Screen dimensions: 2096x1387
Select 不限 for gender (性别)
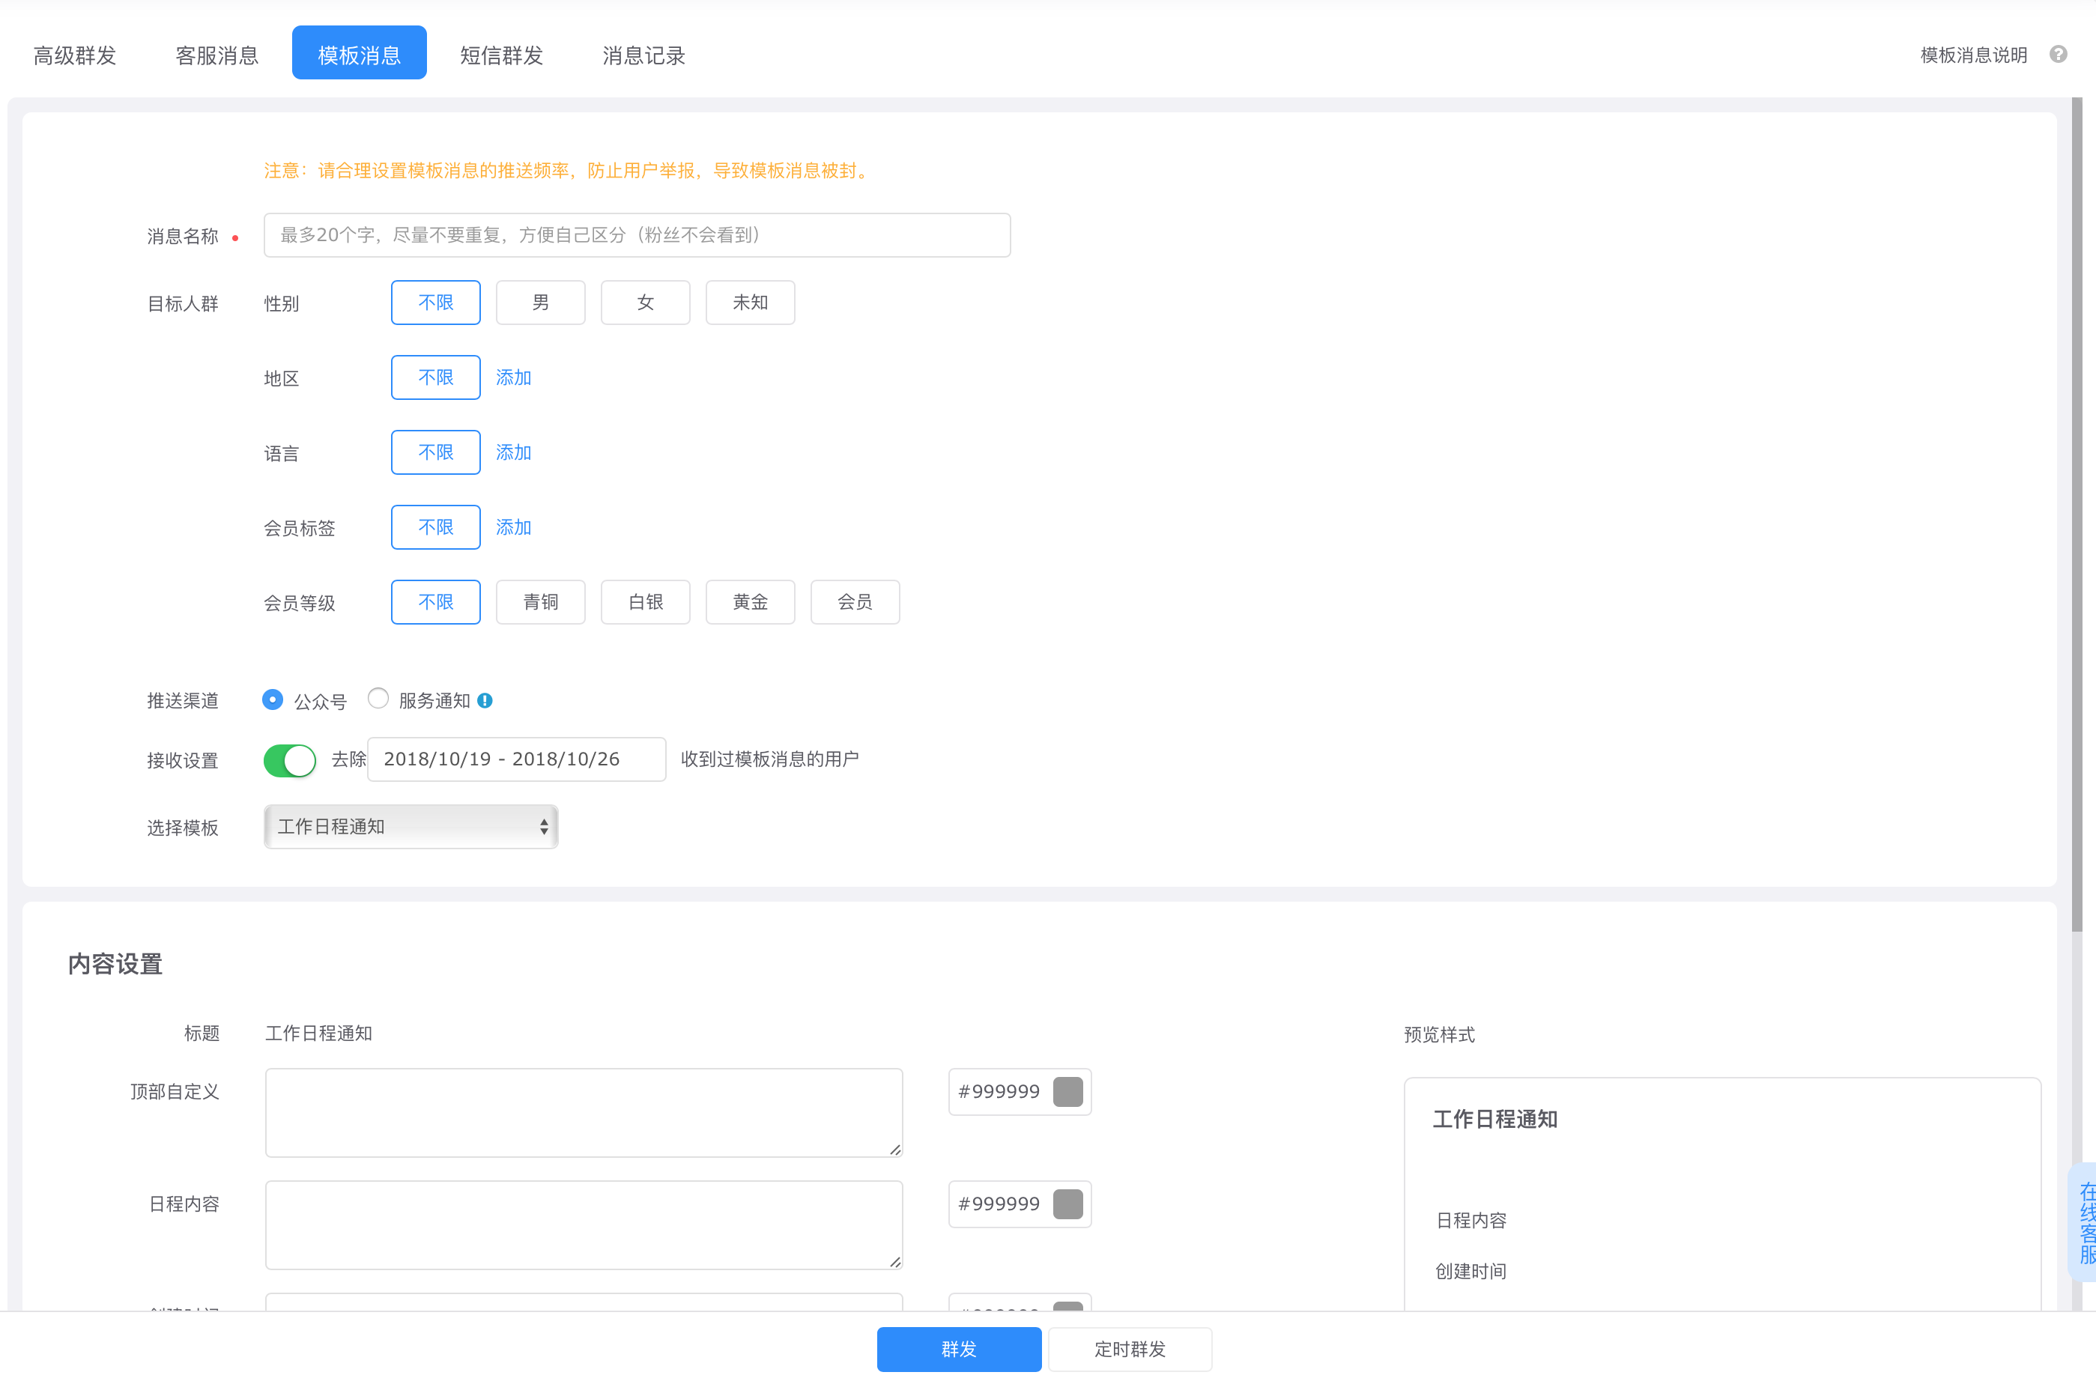pyautogui.click(x=436, y=303)
